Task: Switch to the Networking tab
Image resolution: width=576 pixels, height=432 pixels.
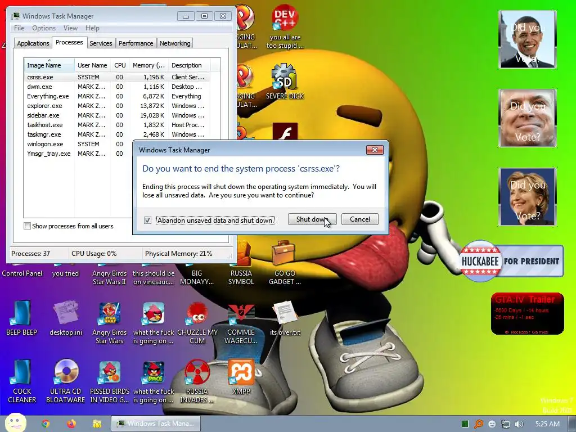Action: click(x=175, y=43)
